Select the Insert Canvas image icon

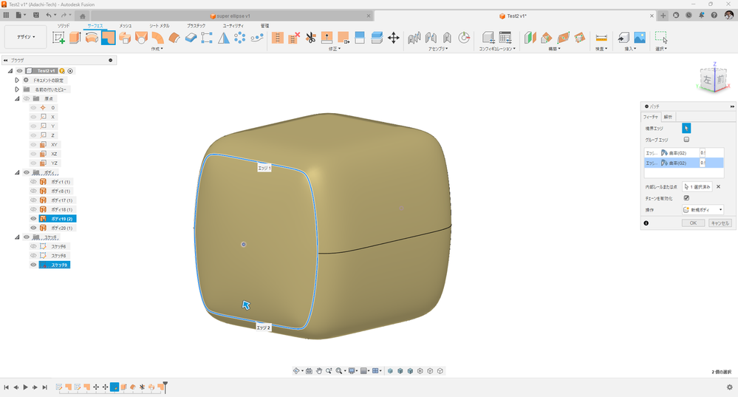(x=640, y=38)
